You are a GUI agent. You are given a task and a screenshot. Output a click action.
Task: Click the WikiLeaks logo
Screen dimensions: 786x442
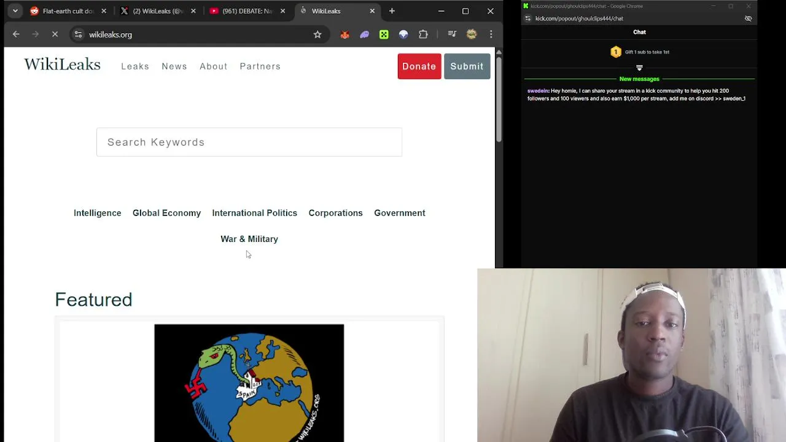(x=62, y=64)
